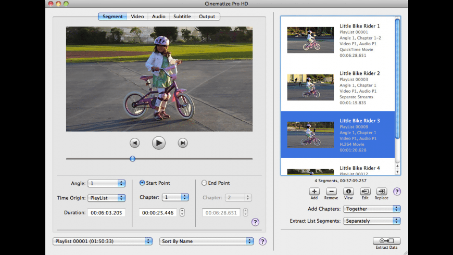Select the Start Point radio button
The height and width of the screenshot is (255, 453).
tap(143, 183)
